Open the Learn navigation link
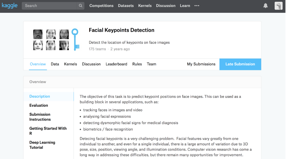The image size is (286, 159). tap(185, 6)
